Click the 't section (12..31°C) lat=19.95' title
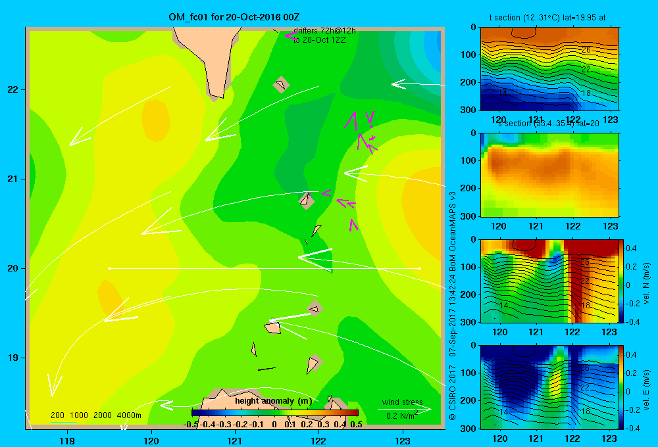 pyautogui.click(x=547, y=18)
